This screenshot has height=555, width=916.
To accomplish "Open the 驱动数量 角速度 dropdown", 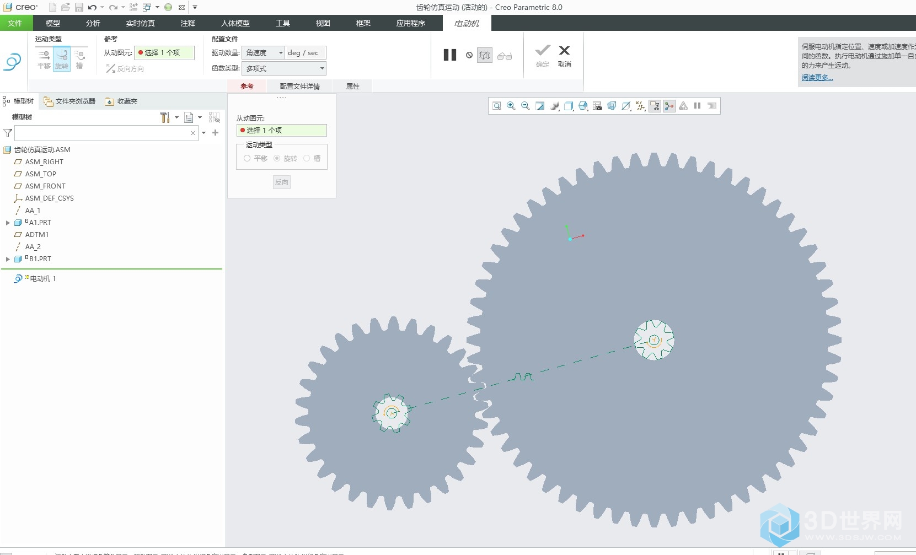I will 263,53.
